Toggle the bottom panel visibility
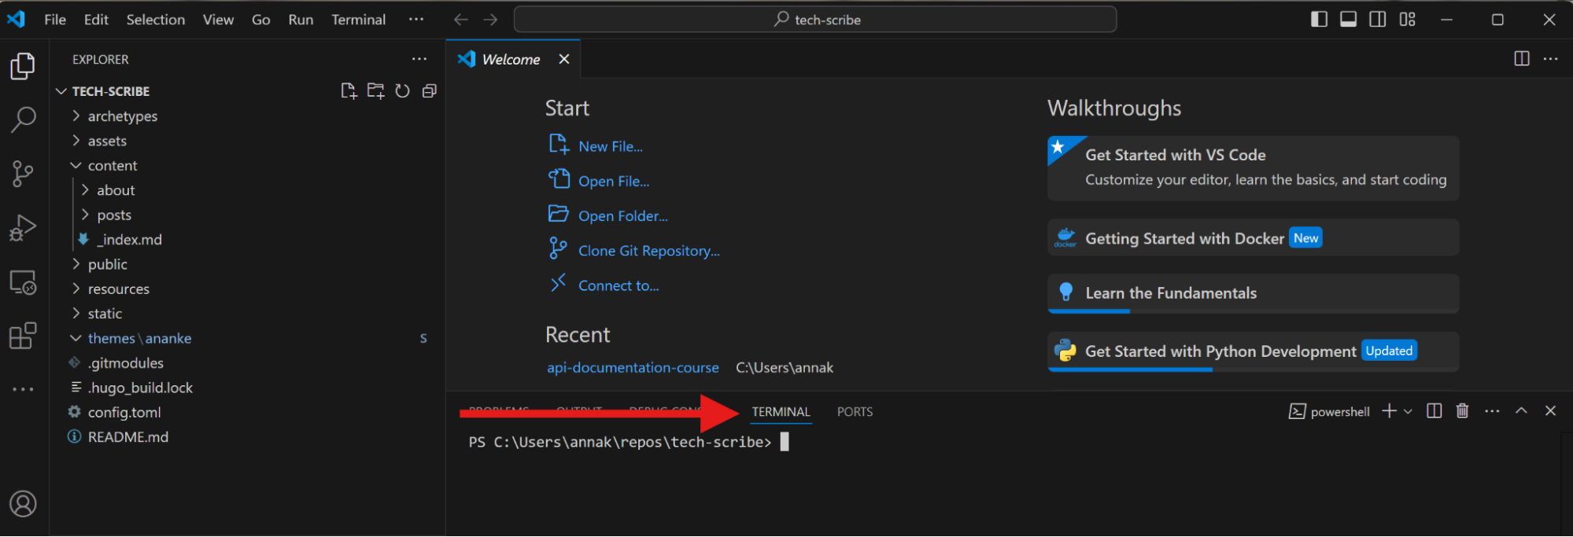This screenshot has width=1573, height=537. pyautogui.click(x=1349, y=20)
